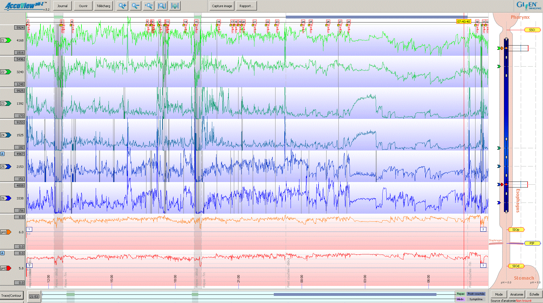Click the zoom-to-selection magnifier between bars icon

(x=162, y=6)
